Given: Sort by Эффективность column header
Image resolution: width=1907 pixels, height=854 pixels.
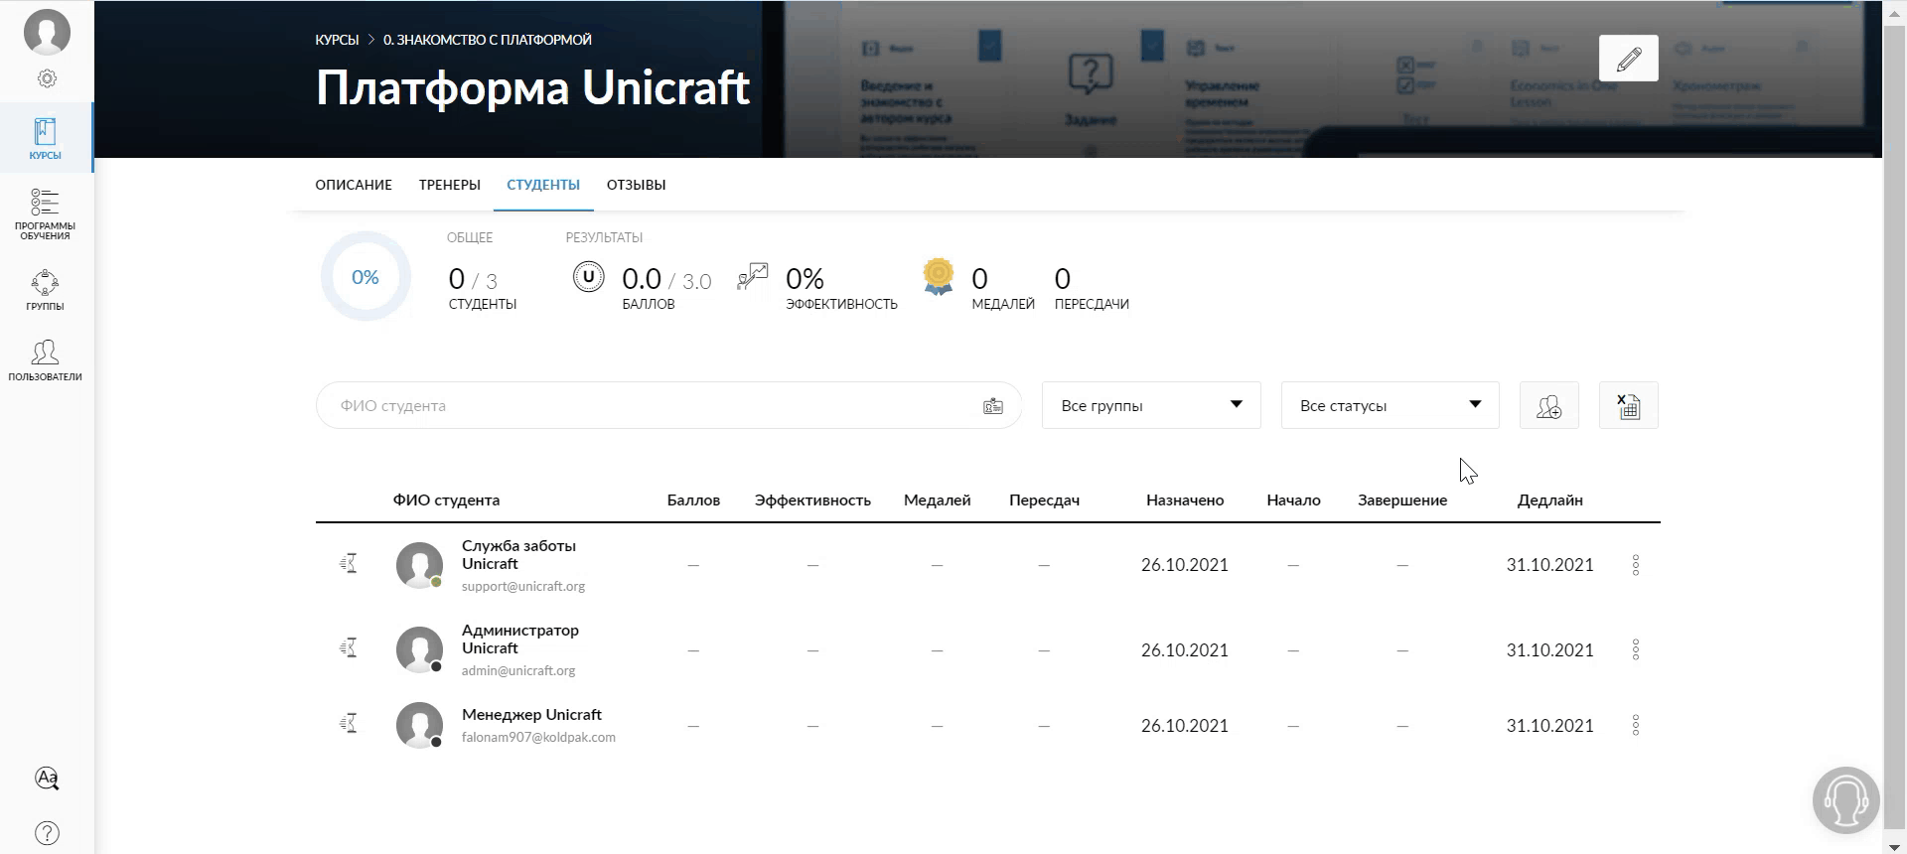Looking at the screenshot, I should [812, 499].
